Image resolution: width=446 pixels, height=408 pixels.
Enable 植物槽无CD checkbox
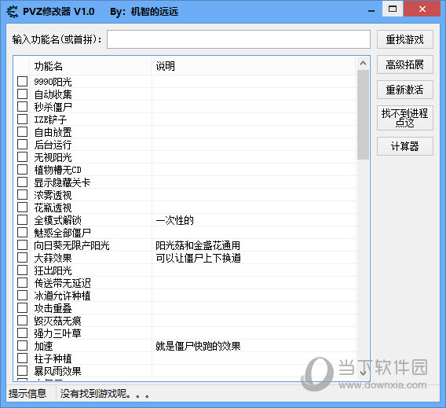point(22,170)
